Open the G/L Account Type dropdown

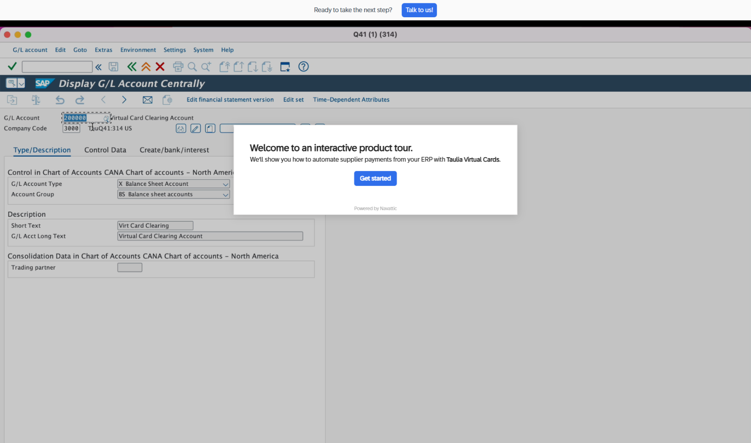pos(226,184)
